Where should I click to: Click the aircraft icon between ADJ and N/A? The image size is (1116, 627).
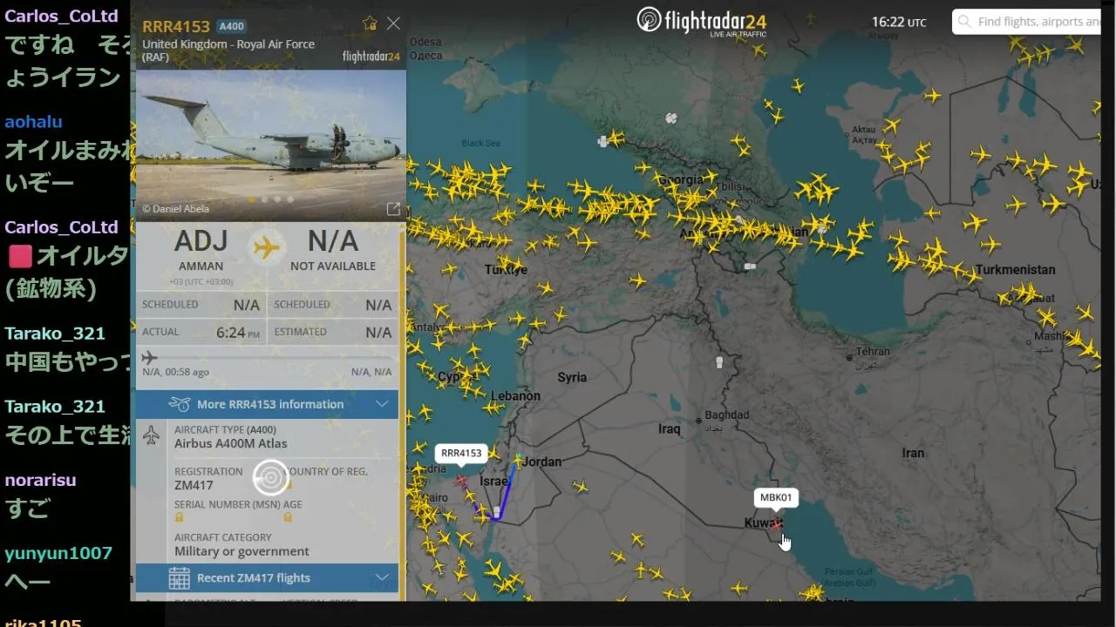tap(267, 247)
